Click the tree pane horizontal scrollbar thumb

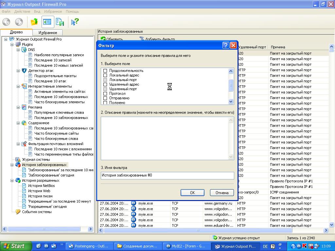pos(44,229)
